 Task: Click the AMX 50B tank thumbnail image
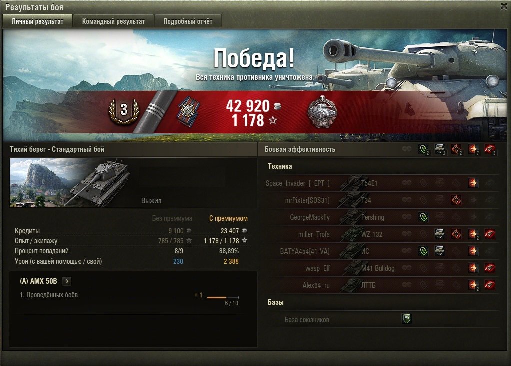click(70, 183)
